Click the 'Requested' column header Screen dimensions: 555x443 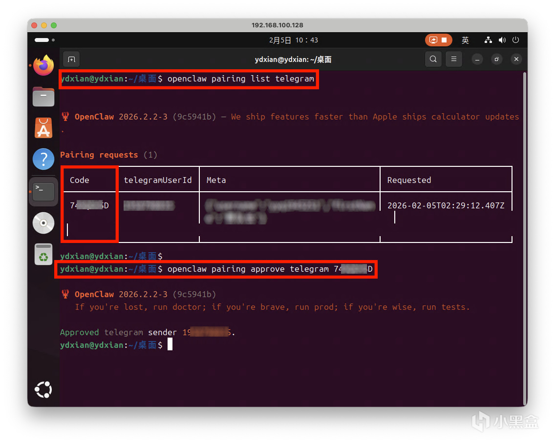coord(409,181)
